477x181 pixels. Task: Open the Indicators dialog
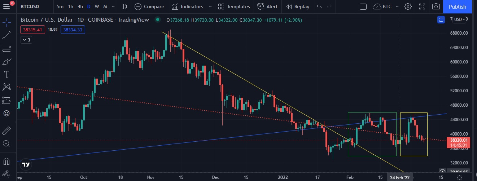[x=187, y=6]
